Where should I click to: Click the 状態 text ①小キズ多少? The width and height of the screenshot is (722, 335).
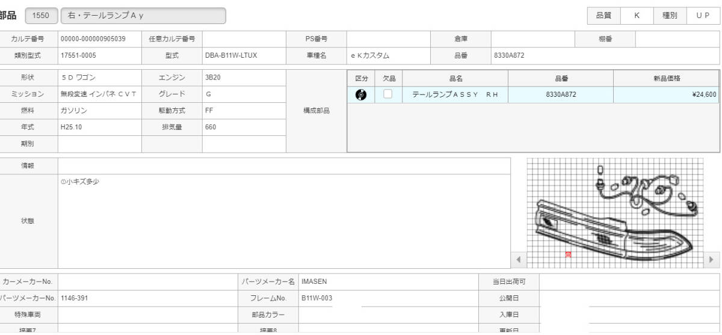click(x=81, y=182)
